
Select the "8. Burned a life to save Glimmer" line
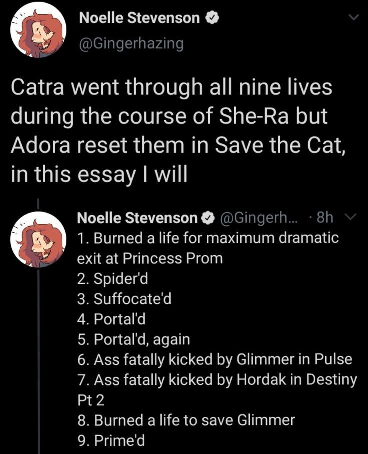[x=186, y=420]
